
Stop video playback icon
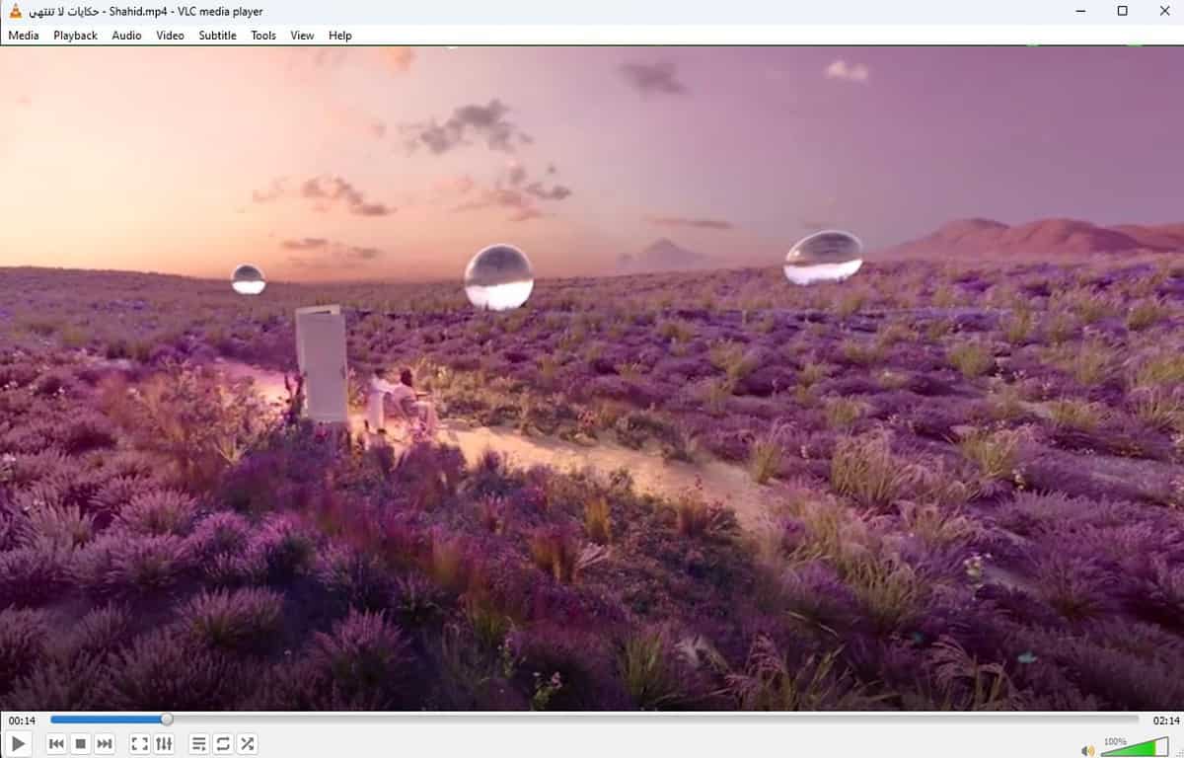(80, 743)
